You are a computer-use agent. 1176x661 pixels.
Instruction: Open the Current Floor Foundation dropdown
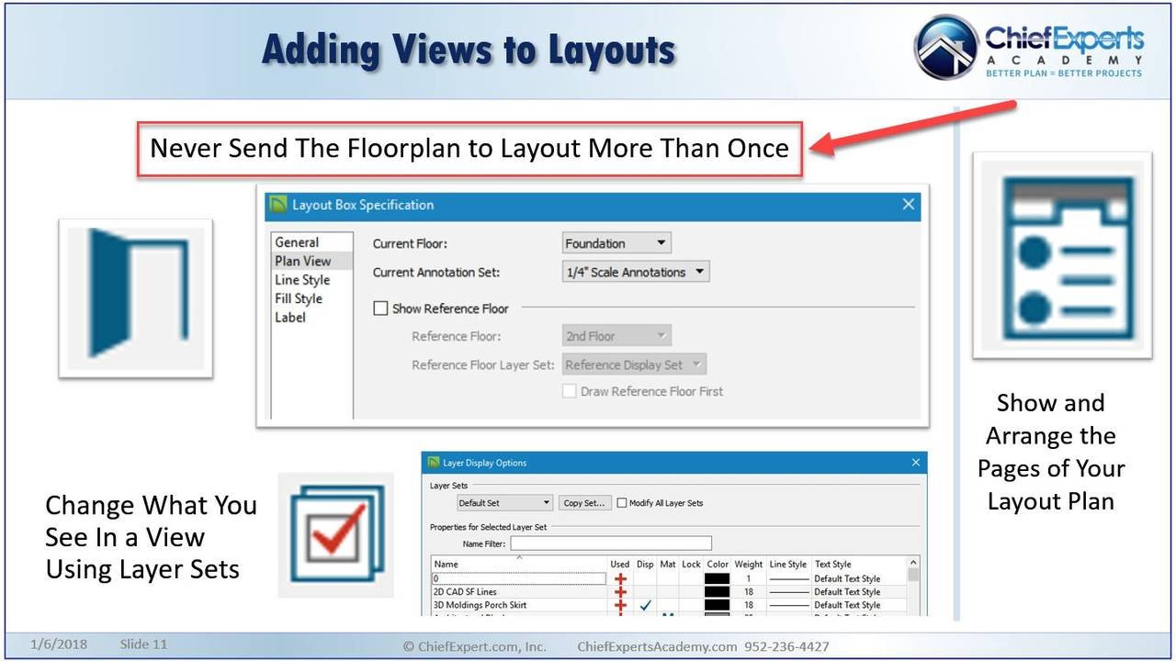click(x=616, y=243)
